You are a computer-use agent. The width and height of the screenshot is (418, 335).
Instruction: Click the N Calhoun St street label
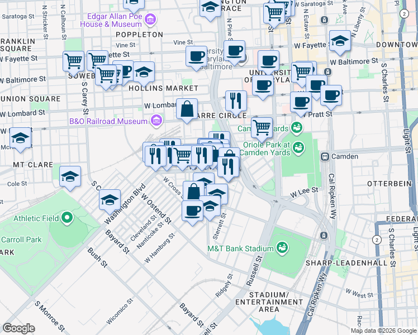point(63,22)
